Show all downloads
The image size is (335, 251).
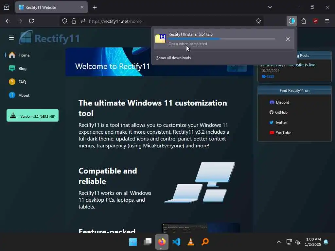tap(173, 58)
